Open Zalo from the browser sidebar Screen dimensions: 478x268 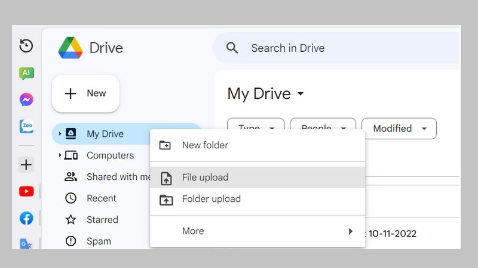(x=26, y=126)
